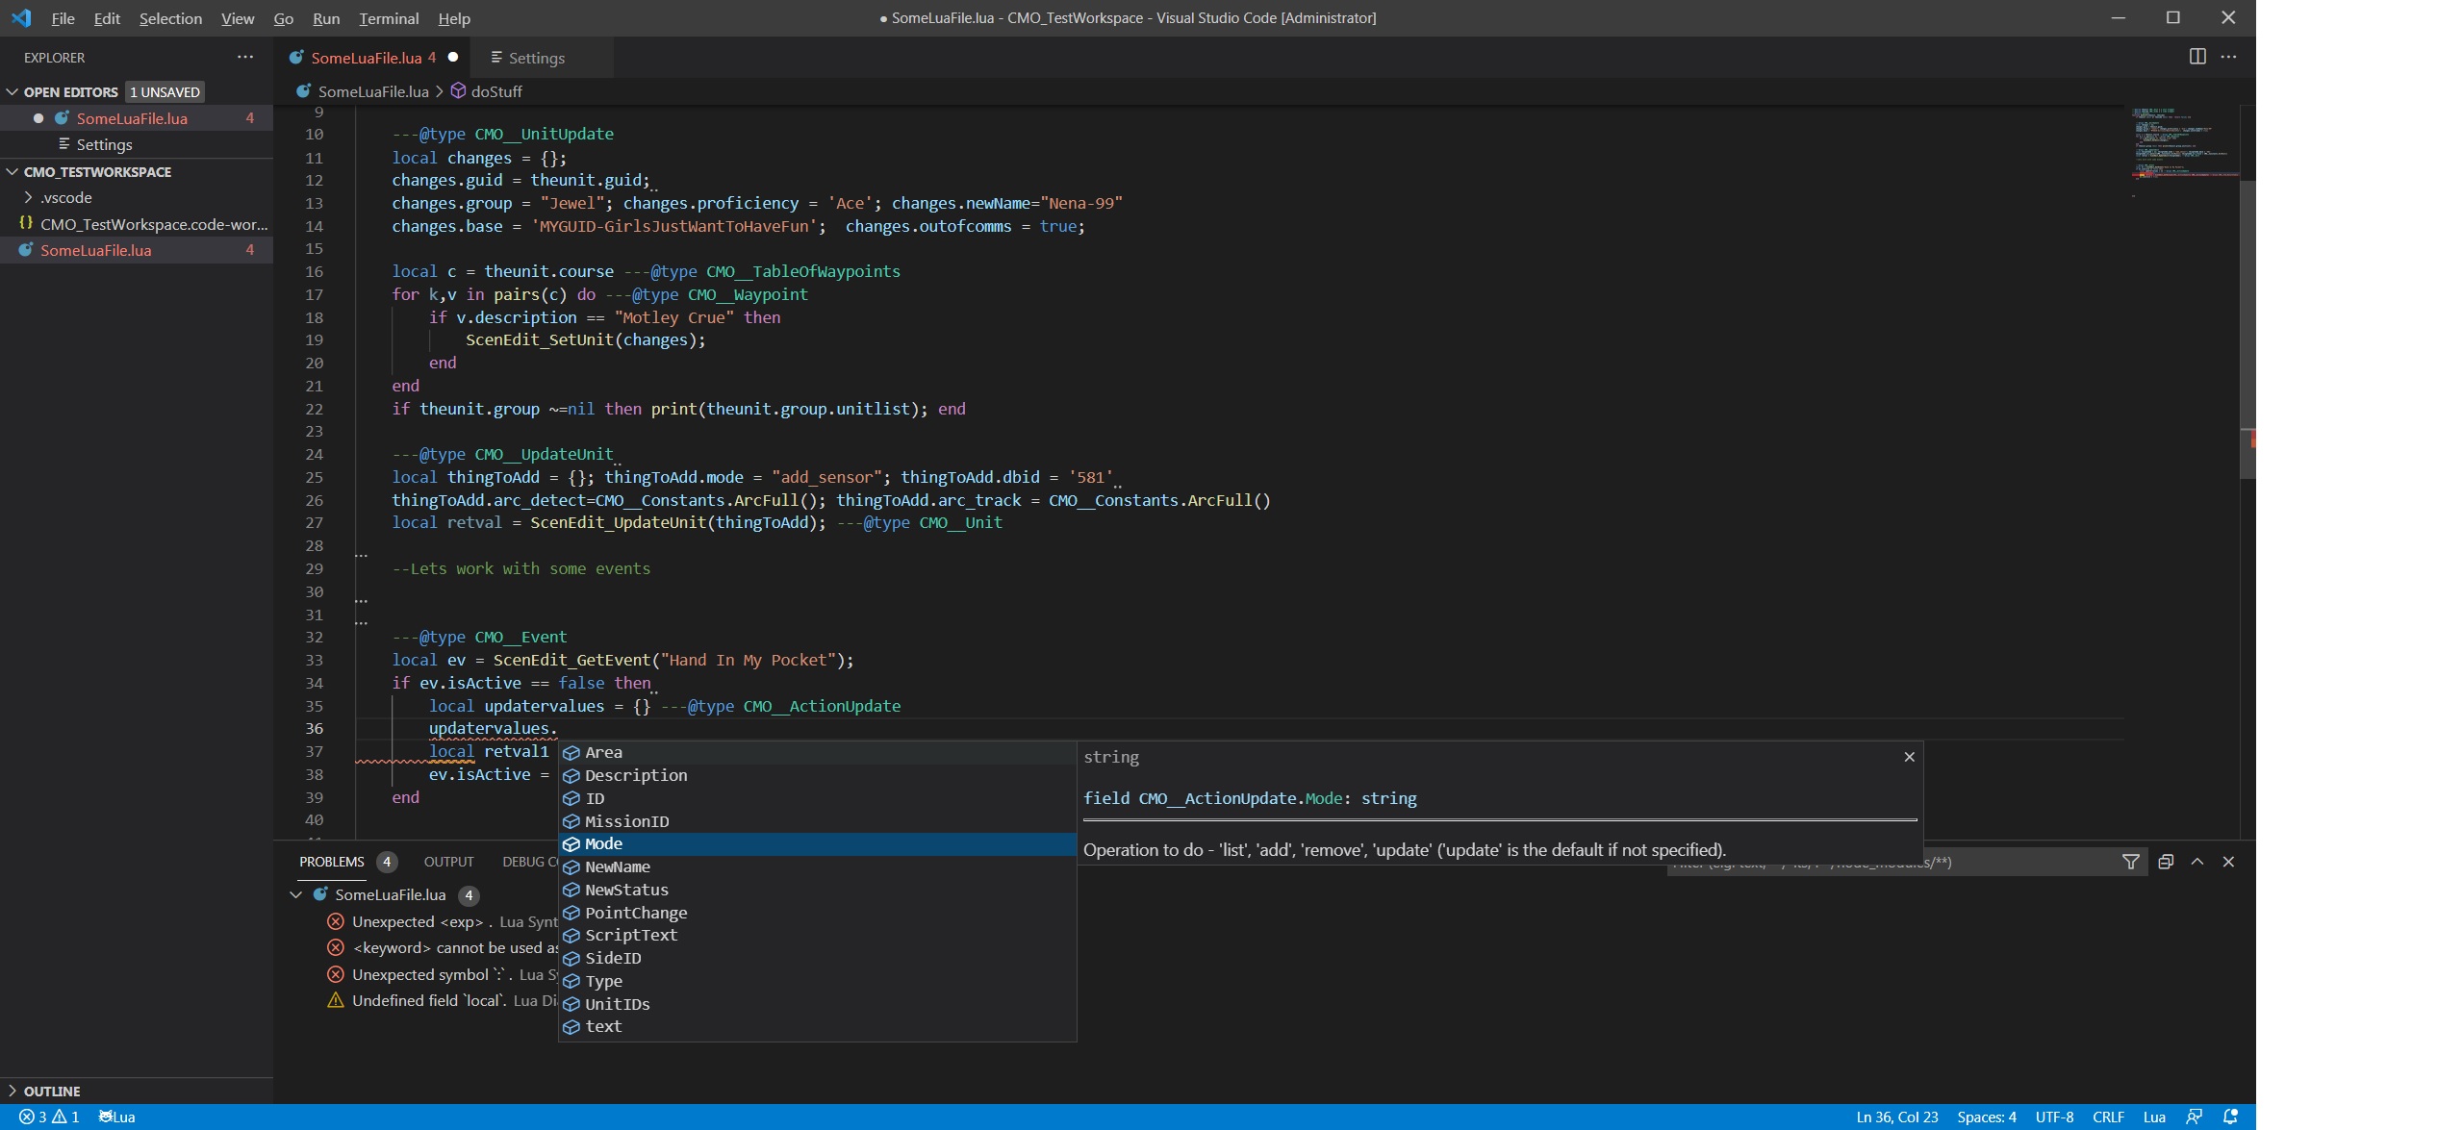The height and width of the screenshot is (1130, 2463).
Task: Open the Go menu
Action: 283,18
